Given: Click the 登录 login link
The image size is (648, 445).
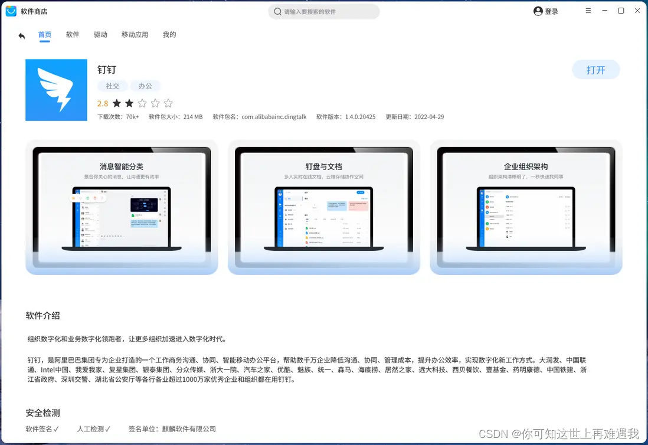Looking at the screenshot, I should coord(552,12).
